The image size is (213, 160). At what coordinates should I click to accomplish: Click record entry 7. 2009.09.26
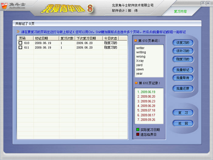click(146, 119)
